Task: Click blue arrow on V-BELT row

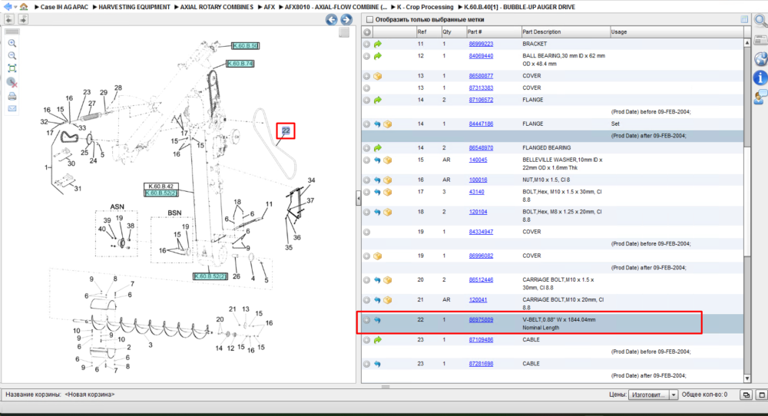Action: coord(377,320)
